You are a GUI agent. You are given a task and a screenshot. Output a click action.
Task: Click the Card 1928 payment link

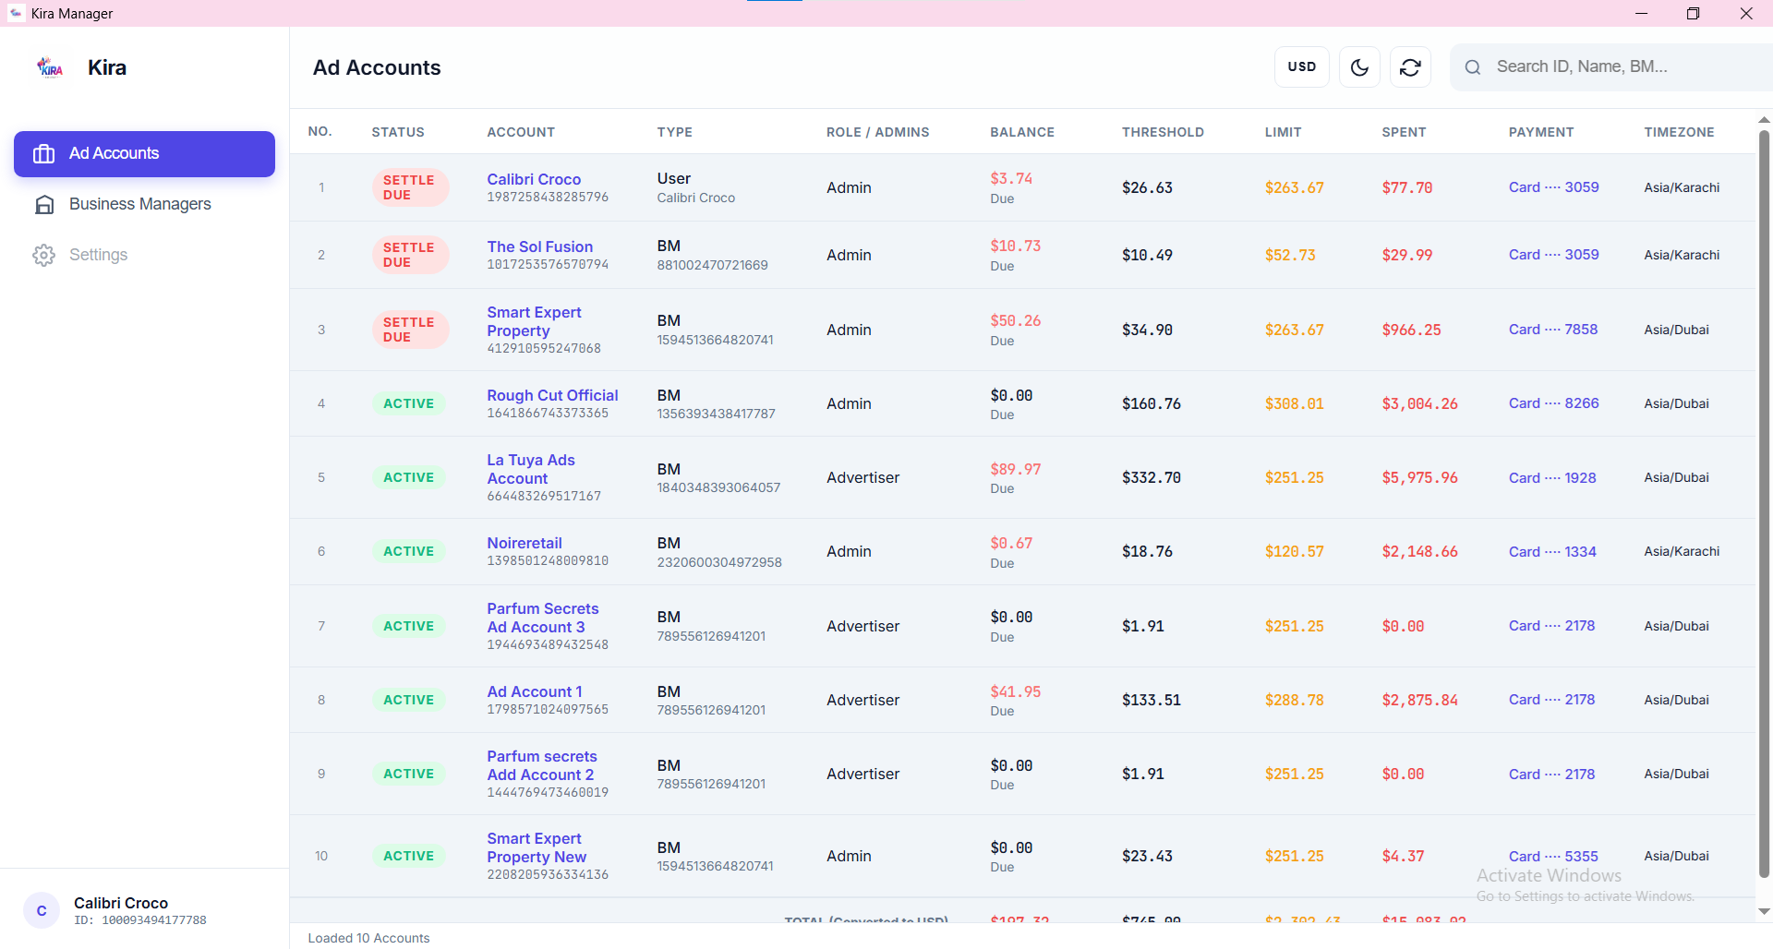coord(1552,478)
